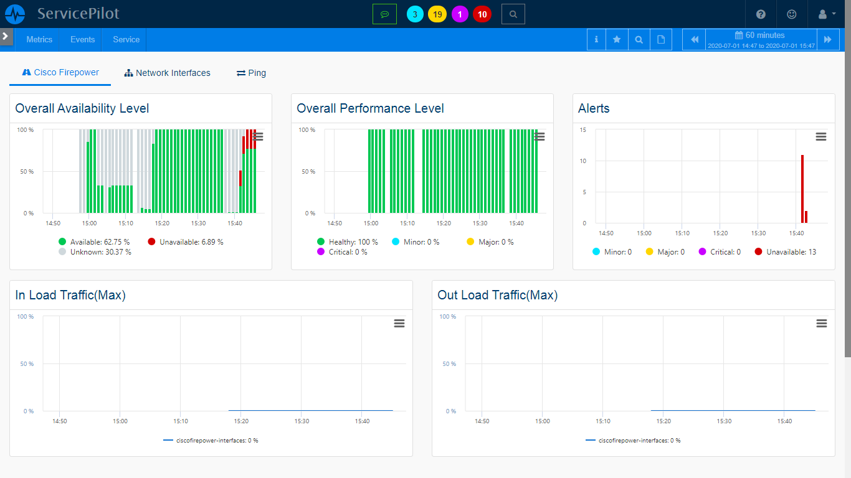The width and height of the screenshot is (851, 478).
Task: Click the chat message icon in header
Action: 384,14
